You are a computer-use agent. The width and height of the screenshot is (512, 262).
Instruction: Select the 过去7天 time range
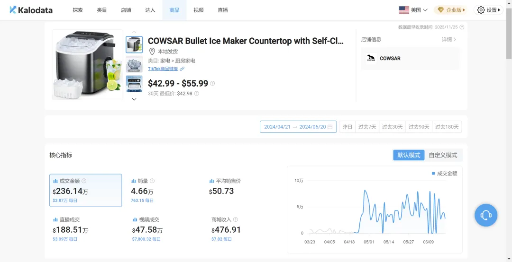[367, 127]
